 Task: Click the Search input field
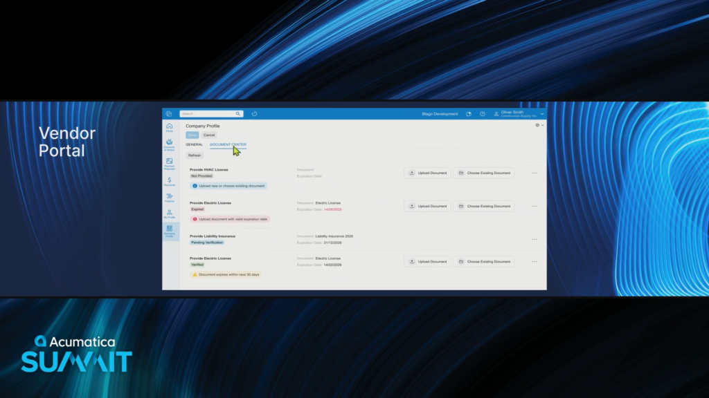click(x=207, y=114)
